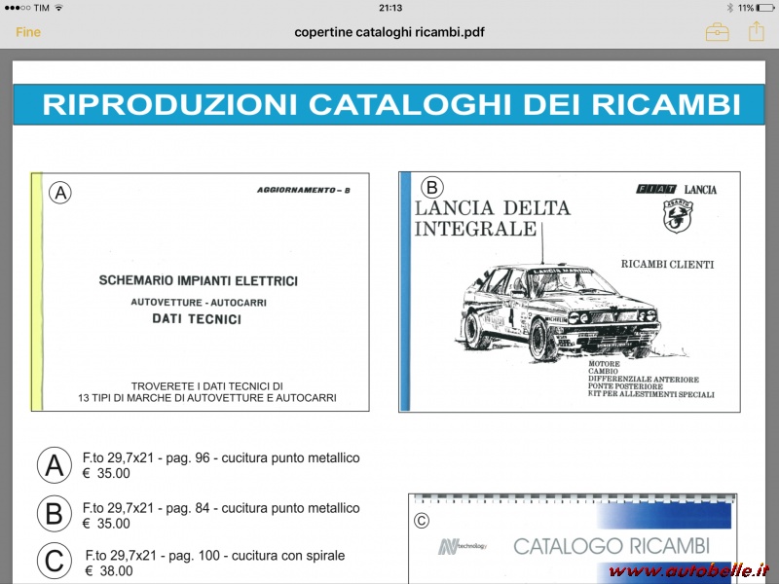Select the Schemario Impianti Elettrici cover
Viewport: 779px width, 584px height.
click(200, 292)
